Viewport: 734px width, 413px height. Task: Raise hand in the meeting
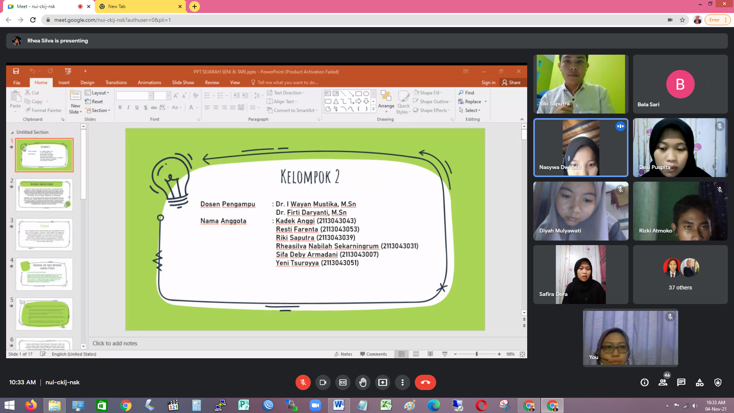pos(363,382)
